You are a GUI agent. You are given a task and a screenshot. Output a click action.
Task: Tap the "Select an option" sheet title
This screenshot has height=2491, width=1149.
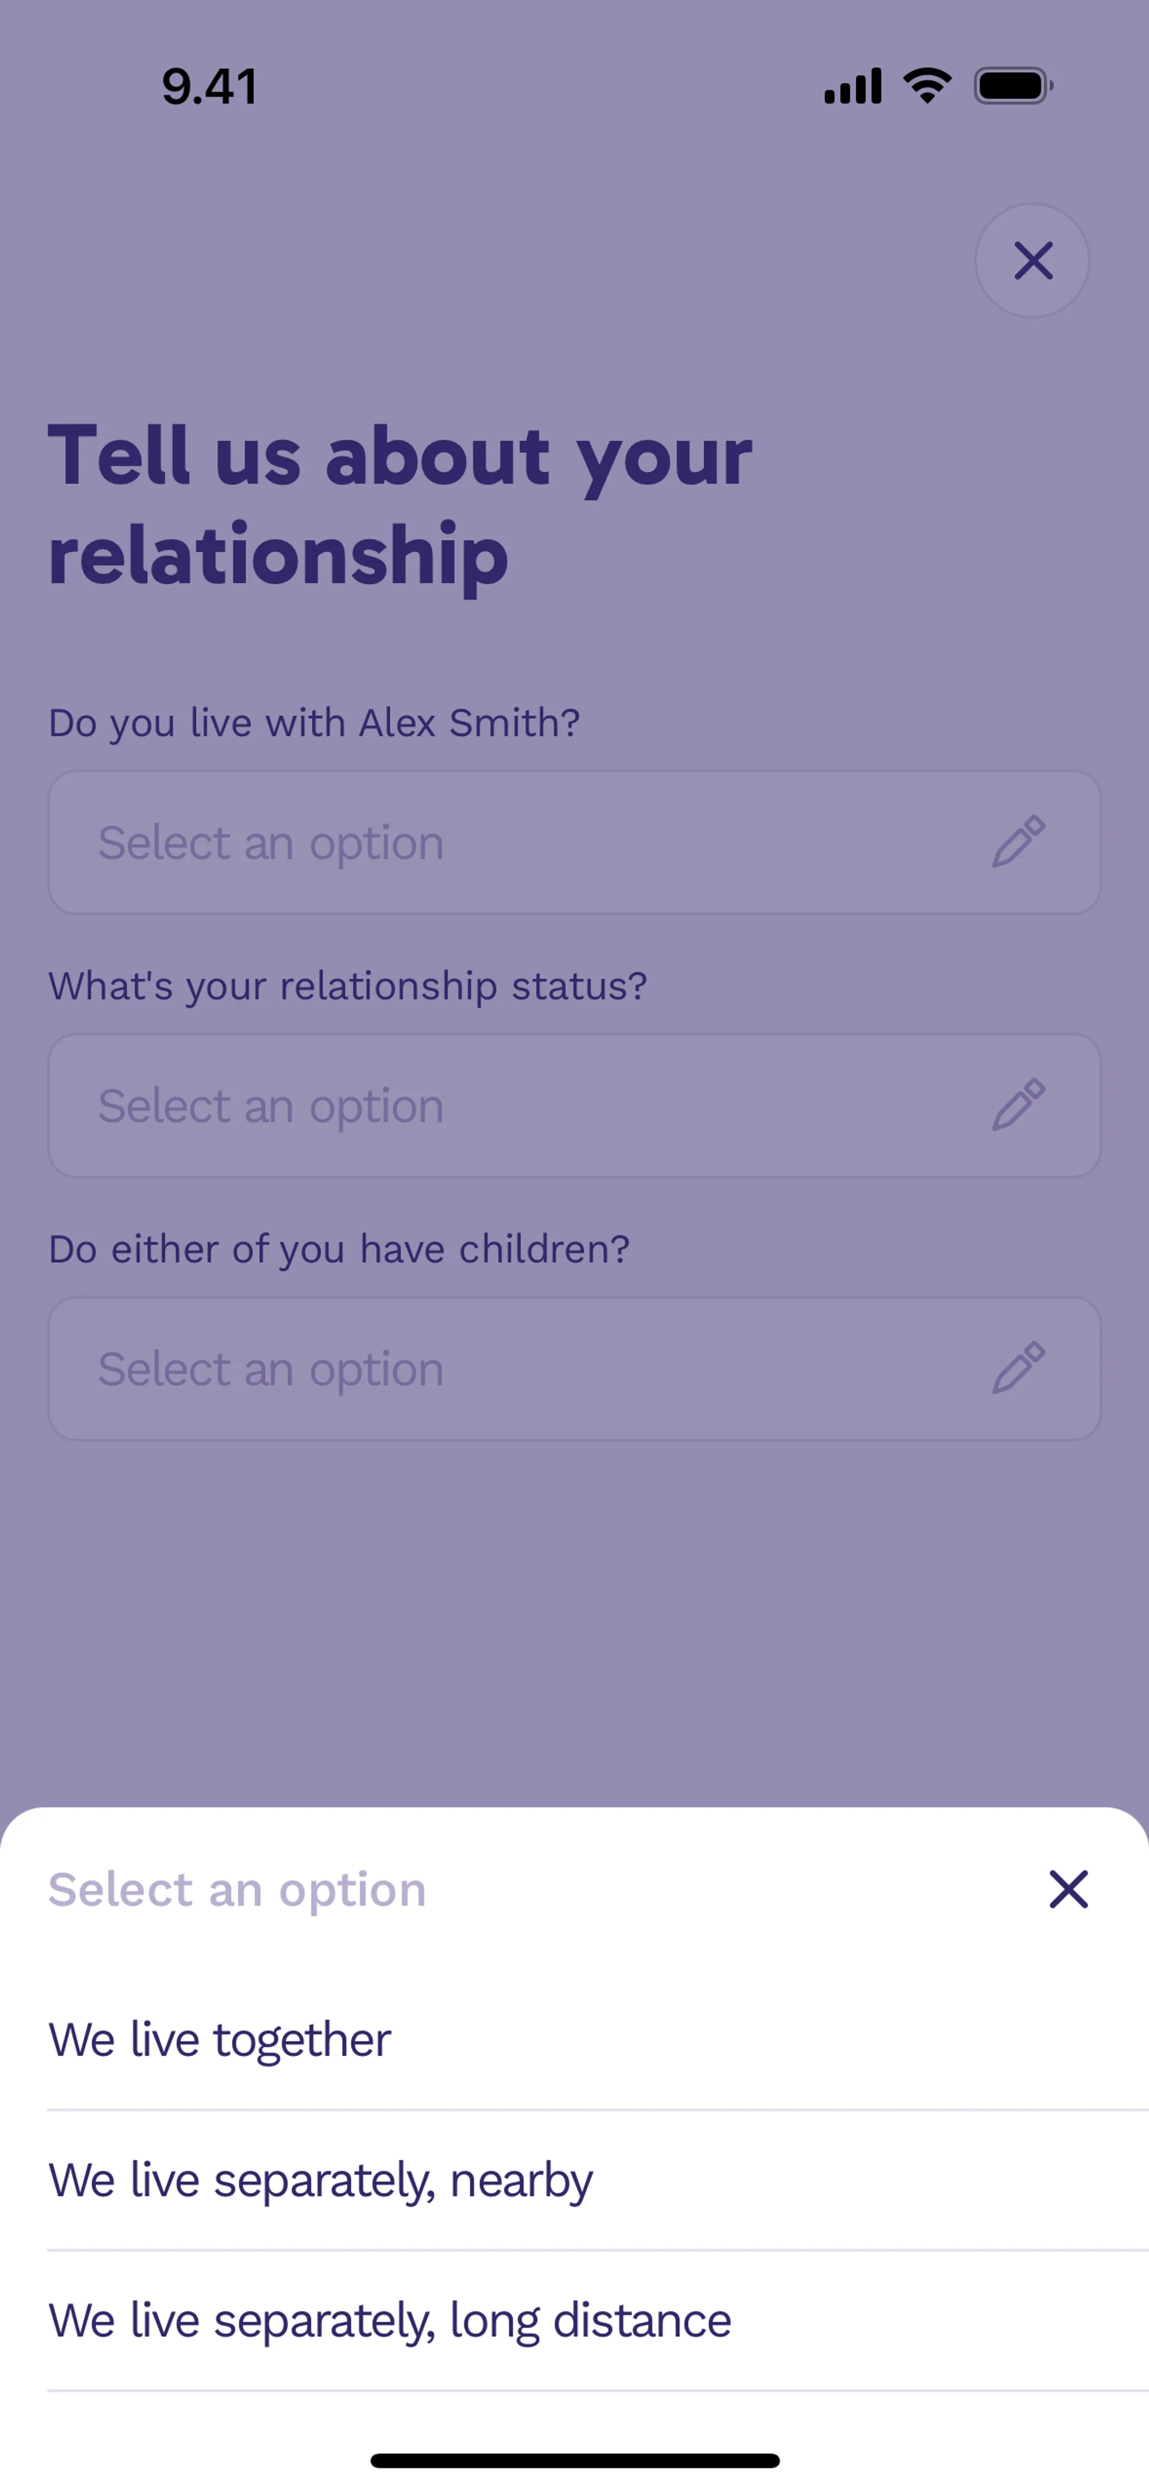[x=238, y=1889]
